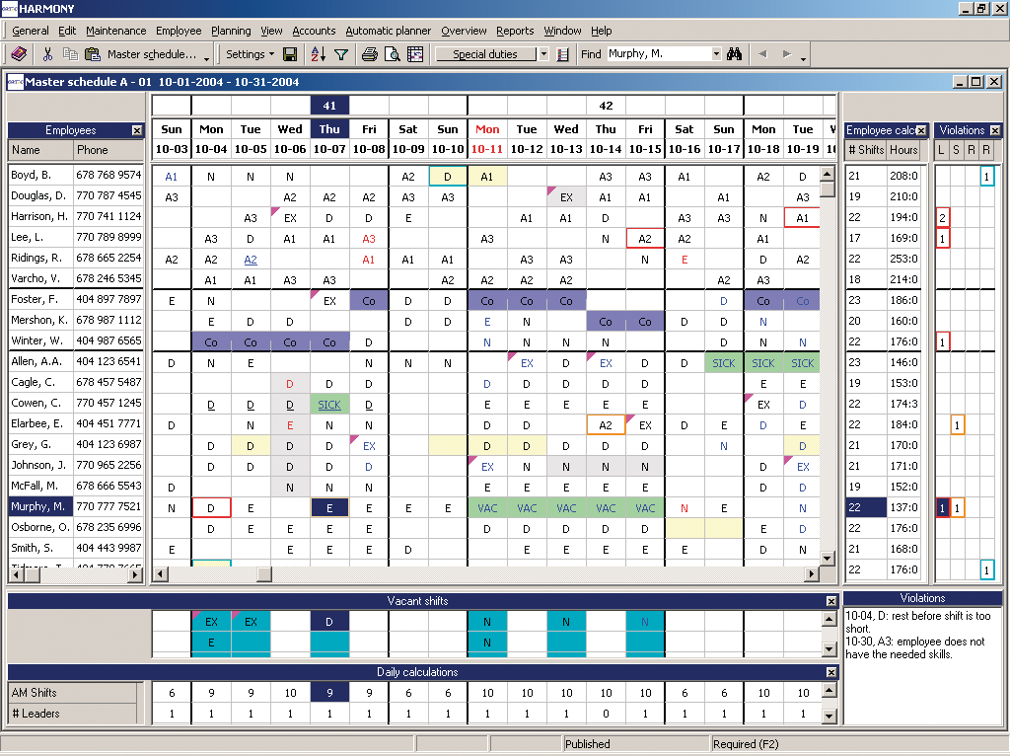This screenshot has width=1010, height=756.
Task: Save the schedule with the floppy disk icon
Action: click(x=289, y=54)
